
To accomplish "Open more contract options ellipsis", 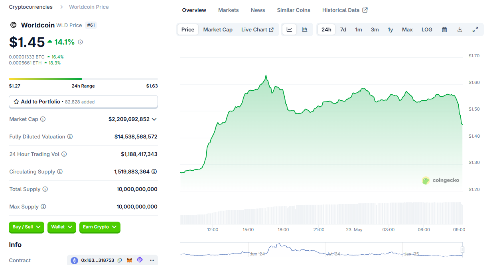I will (x=152, y=260).
